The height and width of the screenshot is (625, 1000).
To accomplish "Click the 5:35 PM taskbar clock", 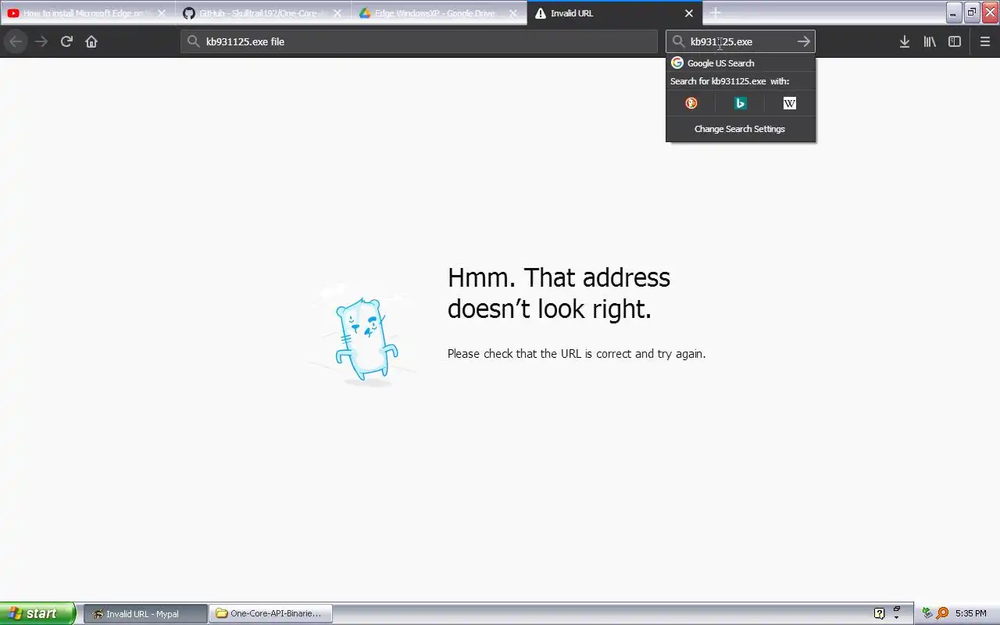I will [971, 613].
